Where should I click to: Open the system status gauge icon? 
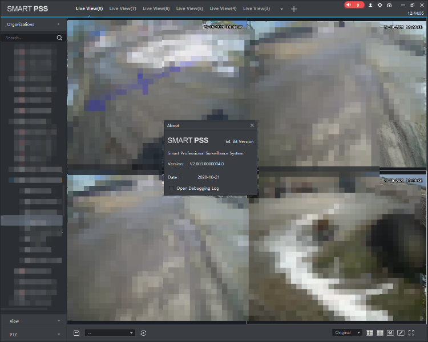389,5
